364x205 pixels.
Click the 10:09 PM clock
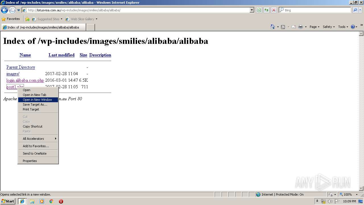349,201
